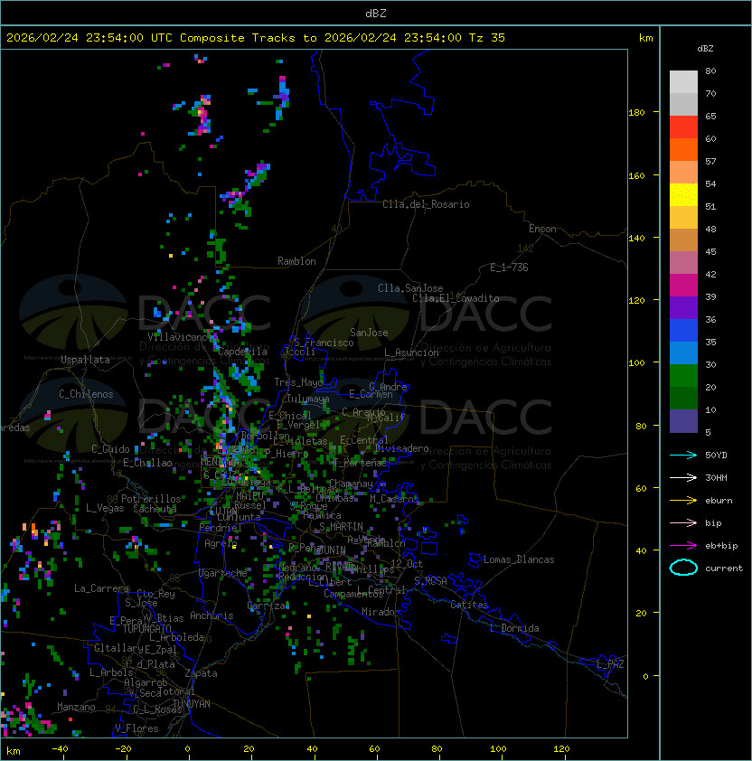Image resolution: width=752 pixels, height=761 pixels.
Task: Click the 'L_Dormida' map label
Action: [514, 628]
